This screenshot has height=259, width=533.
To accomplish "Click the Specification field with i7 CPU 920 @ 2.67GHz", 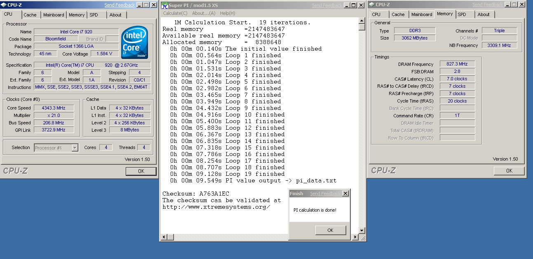I will [92, 65].
